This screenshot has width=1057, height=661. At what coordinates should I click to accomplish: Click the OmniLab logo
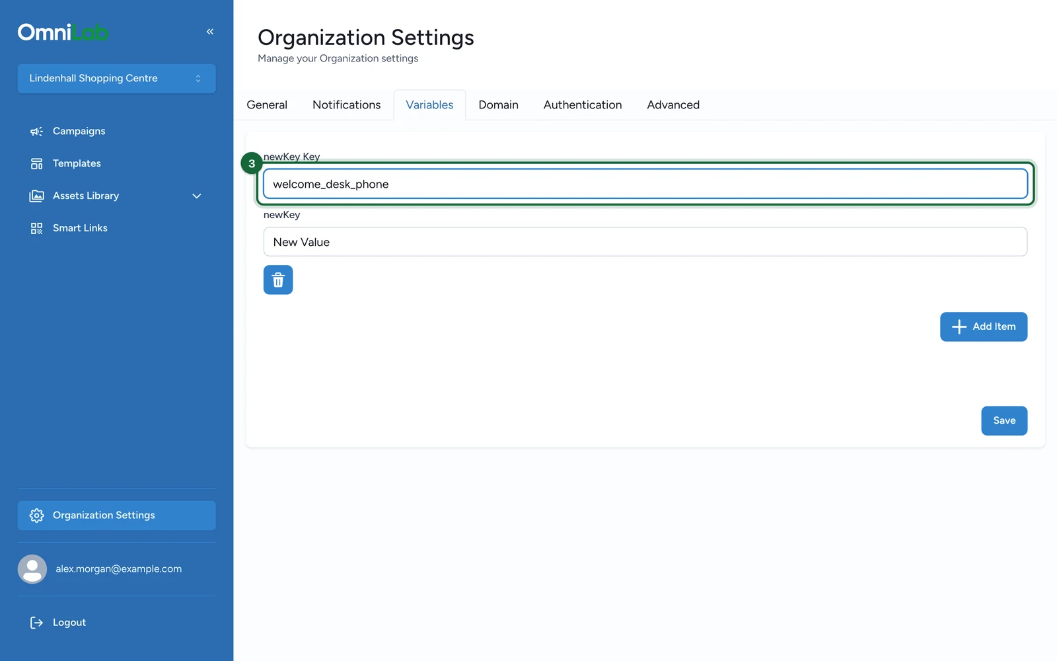tap(63, 32)
